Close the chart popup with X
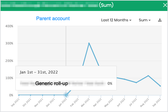 click(165, 5)
